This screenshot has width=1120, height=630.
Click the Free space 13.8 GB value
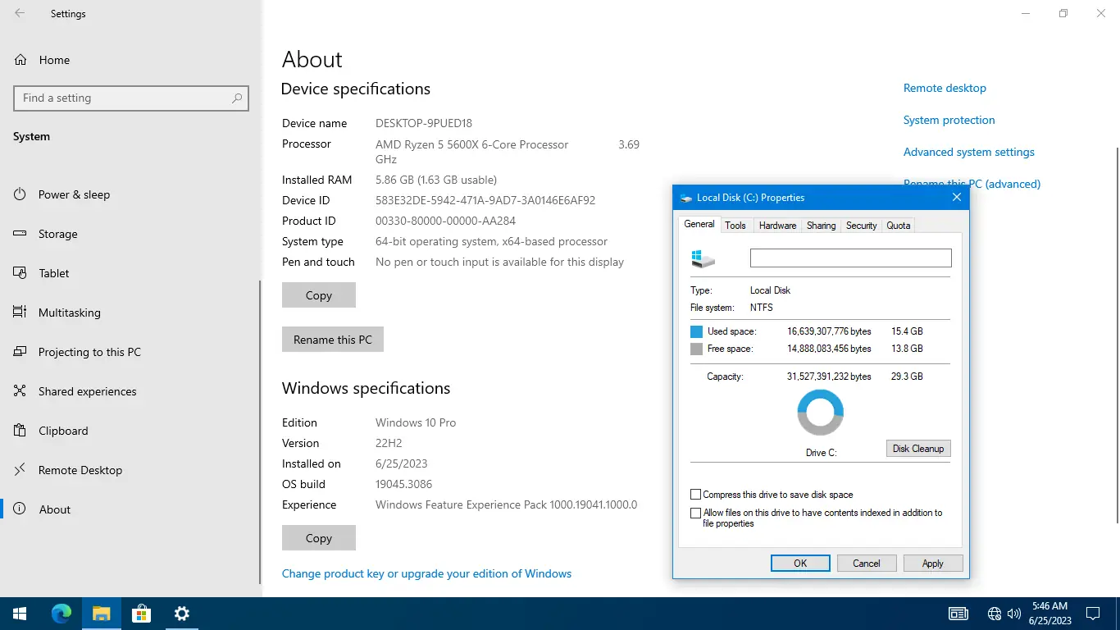pyautogui.click(x=907, y=349)
